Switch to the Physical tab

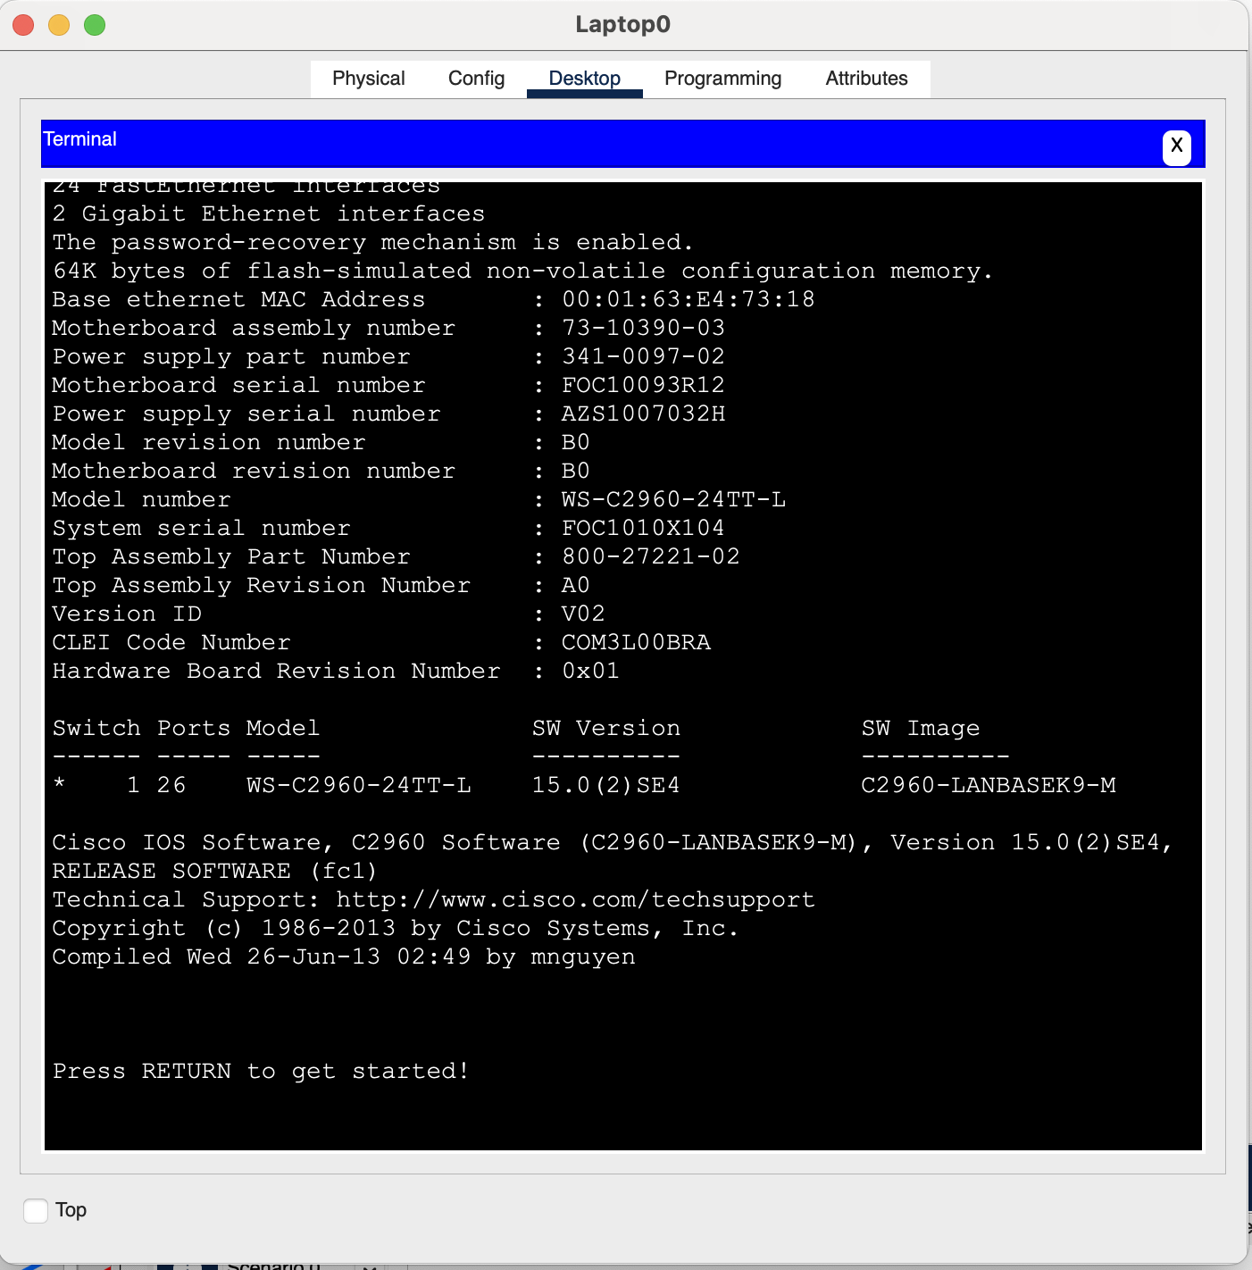[x=368, y=79]
